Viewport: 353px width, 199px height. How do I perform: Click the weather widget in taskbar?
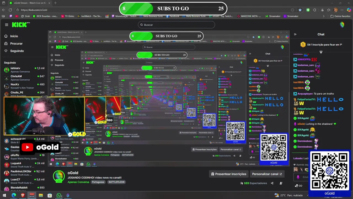[288, 195]
